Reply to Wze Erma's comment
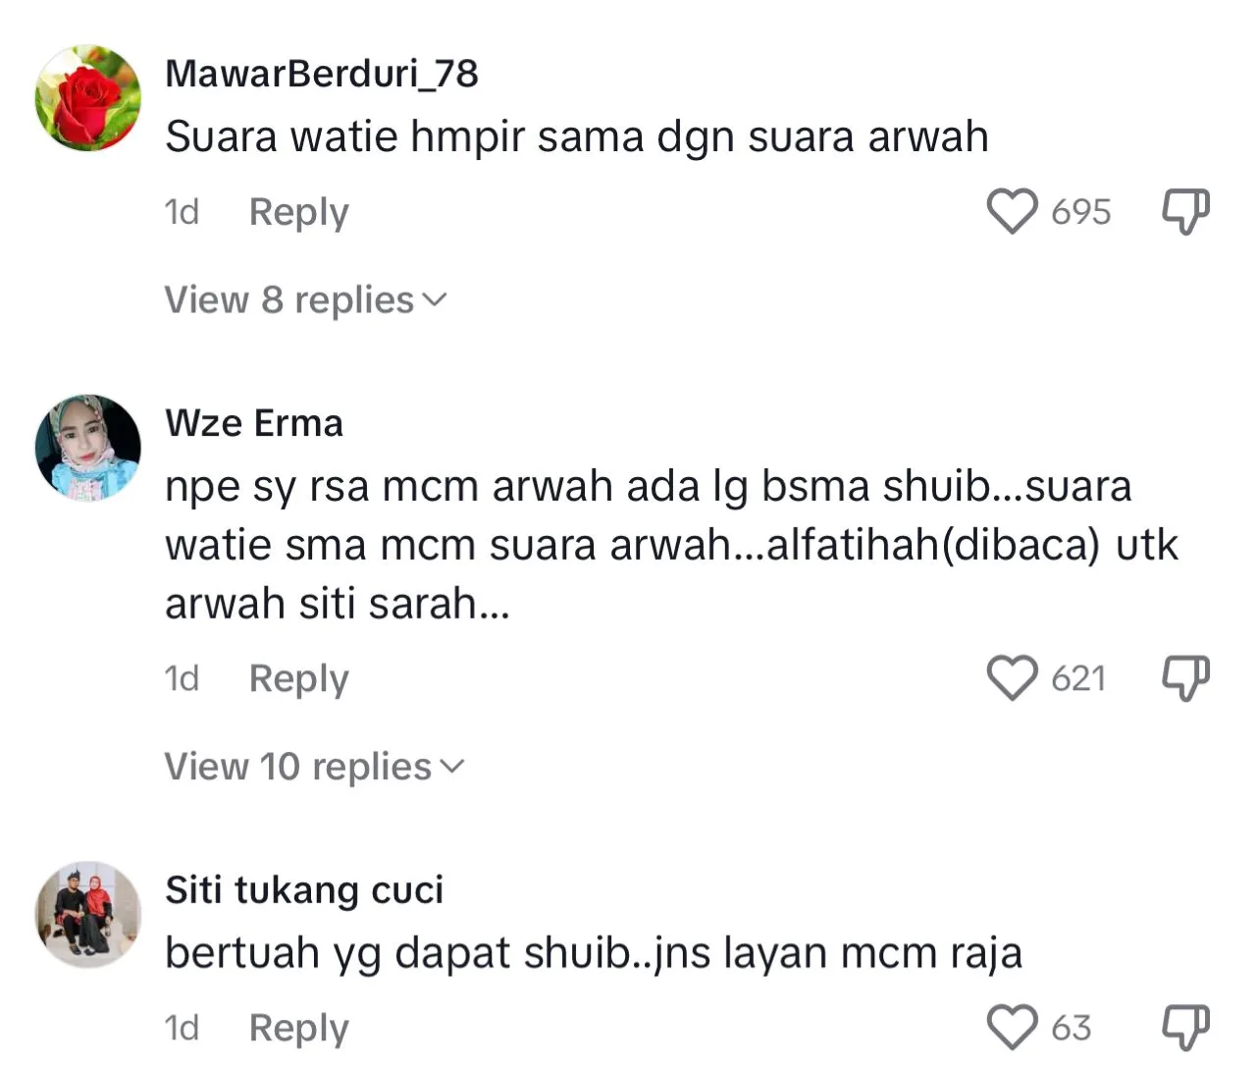The image size is (1256, 1068). [x=298, y=678]
